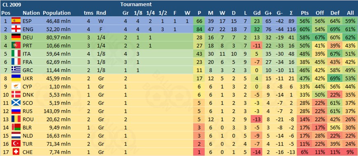The height and width of the screenshot is (156, 358).
Task: Click the Pts column header
Action: click(305, 13)
